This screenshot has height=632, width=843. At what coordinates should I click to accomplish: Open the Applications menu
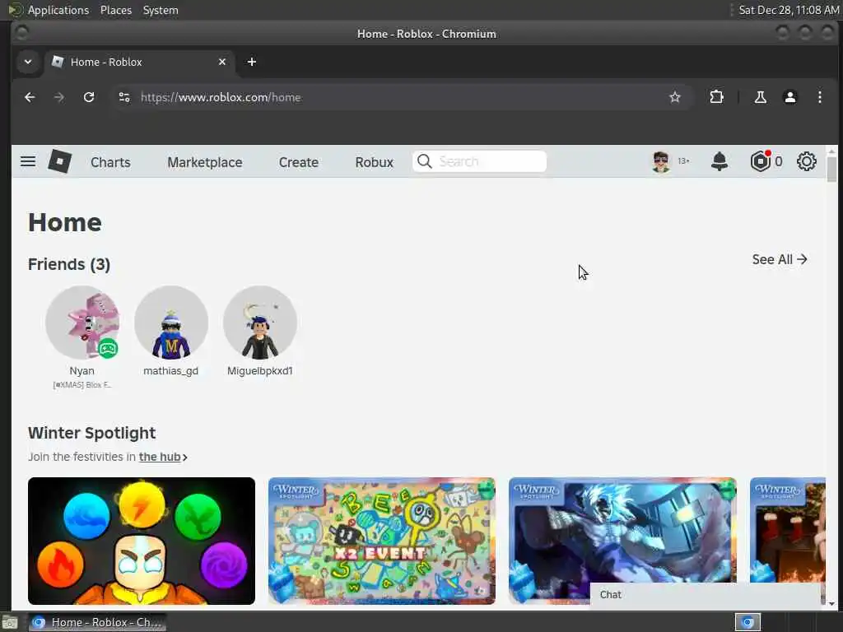(x=58, y=10)
